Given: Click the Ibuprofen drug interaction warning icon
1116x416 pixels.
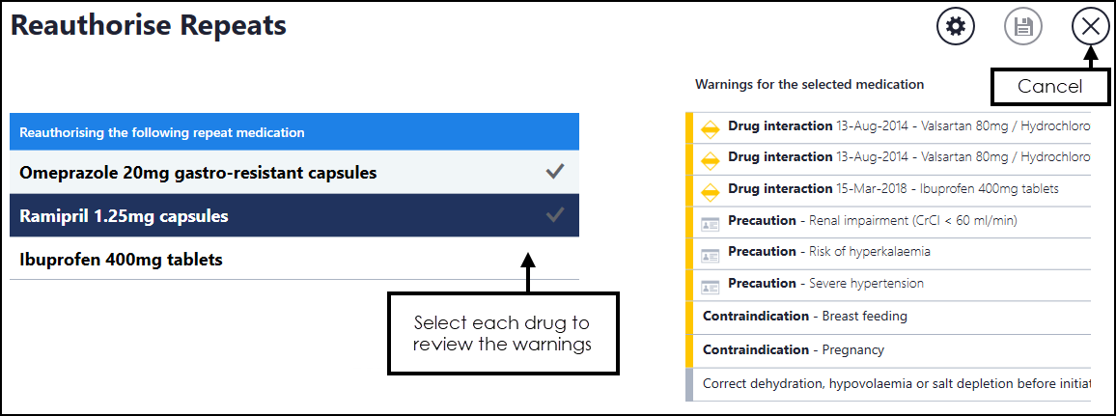Looking at the screenshot, I should point(711,190).
